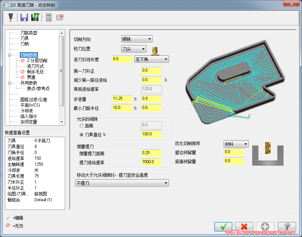Click the 提刀进给速率 field 7000.0
Screen dimensions: 302x237
pos(152,162)
